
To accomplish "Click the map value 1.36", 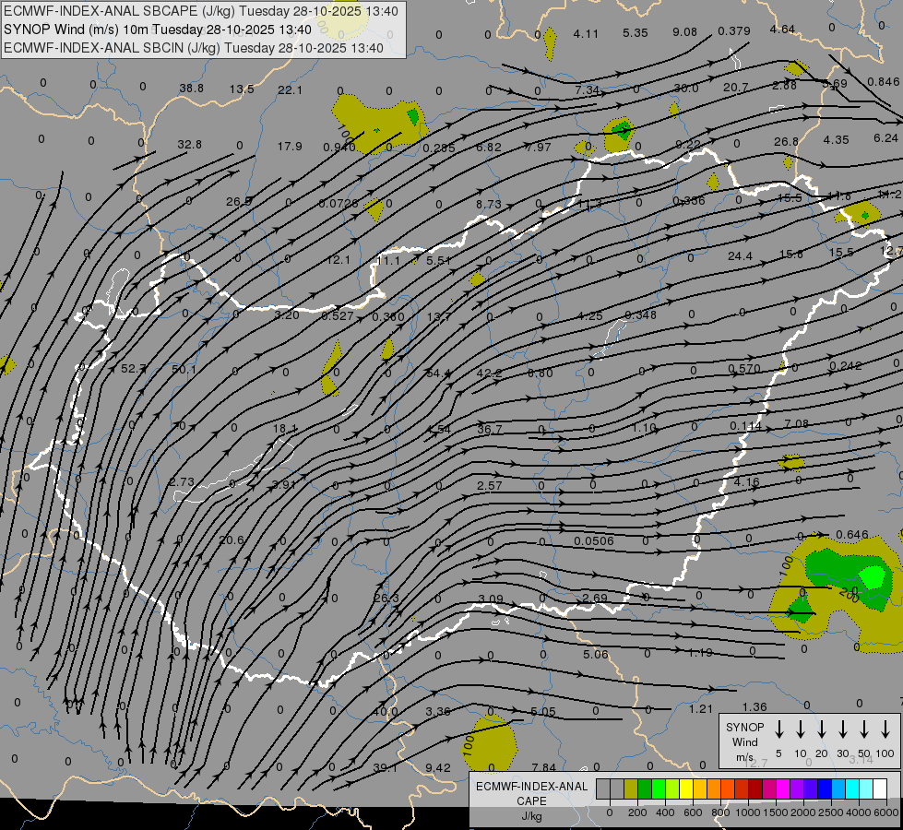I will [x=754, y=706].
